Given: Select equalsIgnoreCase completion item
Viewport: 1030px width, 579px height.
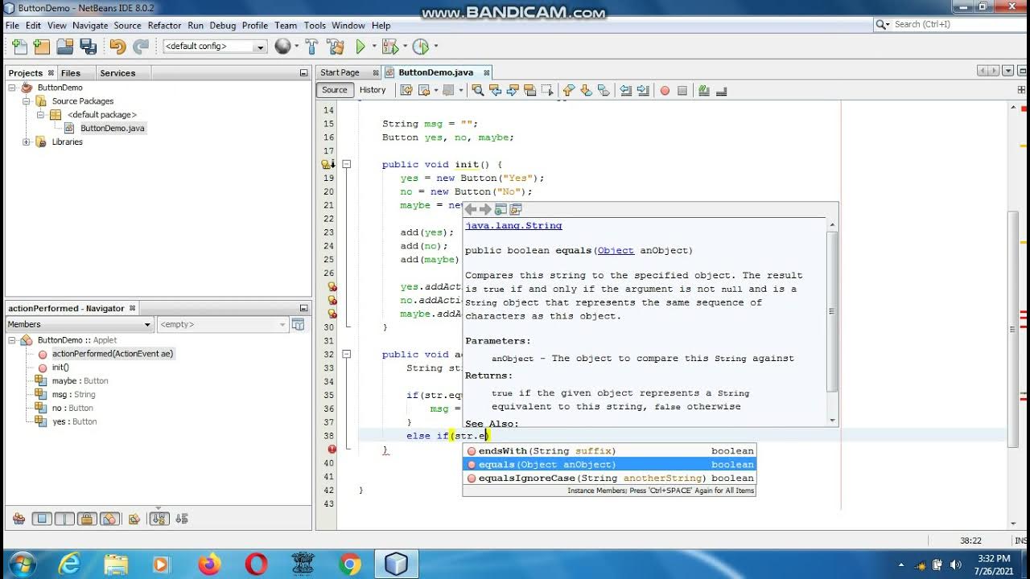Looking at the screenshot, I should [x=609, y=478].
